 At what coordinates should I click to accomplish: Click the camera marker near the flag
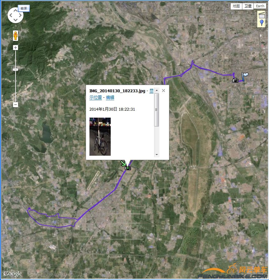(x=235, y=80)
